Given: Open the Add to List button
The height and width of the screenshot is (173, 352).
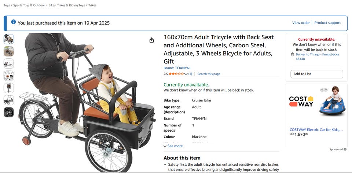Looking at the screenshot, I should [317, 74].
